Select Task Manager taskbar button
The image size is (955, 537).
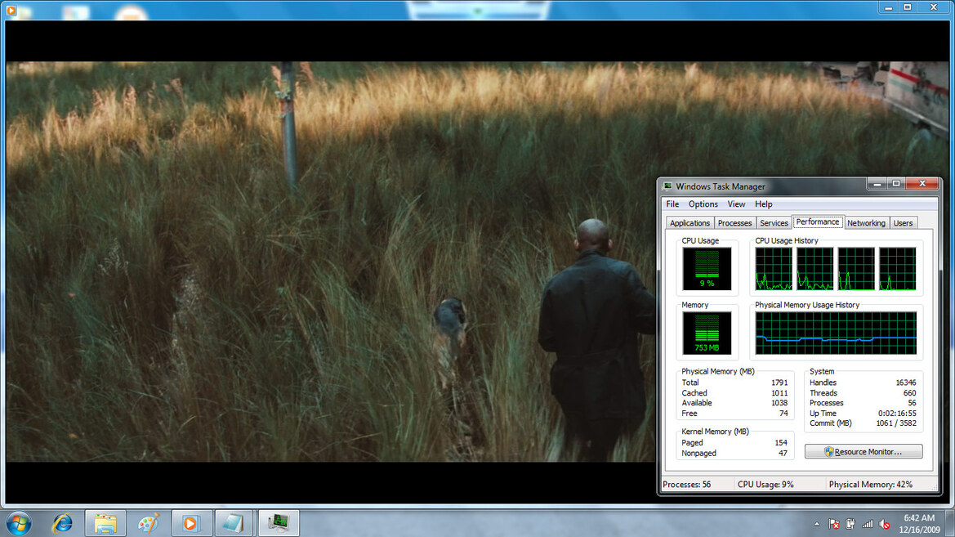[279, 524]
